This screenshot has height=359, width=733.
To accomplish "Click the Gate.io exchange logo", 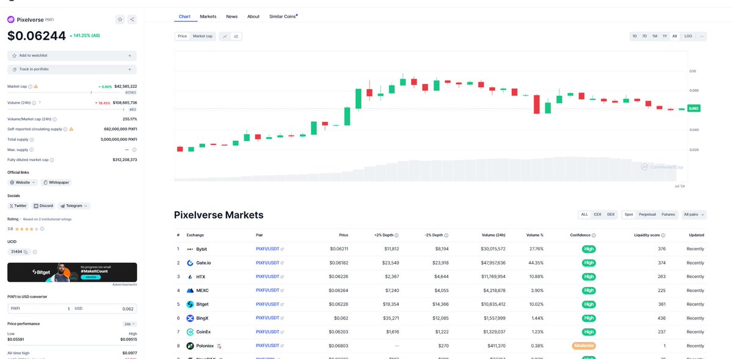I will [190, 263].
